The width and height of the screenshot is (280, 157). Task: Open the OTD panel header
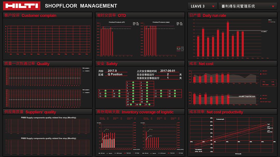click(x=140, y=15)
